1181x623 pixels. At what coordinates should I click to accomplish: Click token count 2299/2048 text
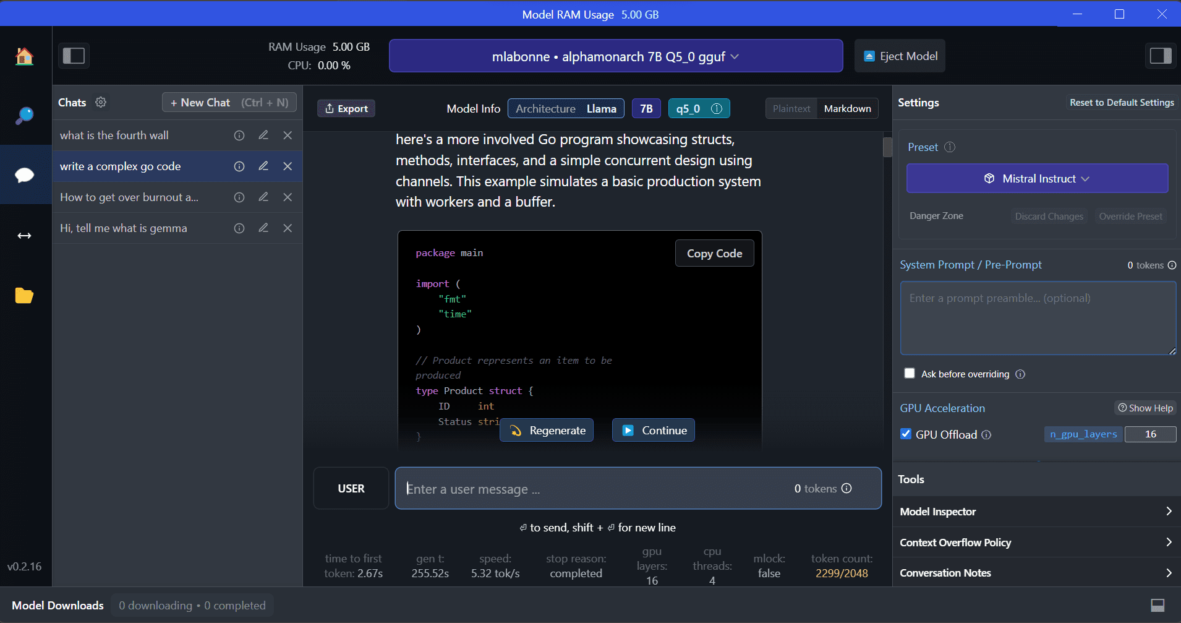842,574
